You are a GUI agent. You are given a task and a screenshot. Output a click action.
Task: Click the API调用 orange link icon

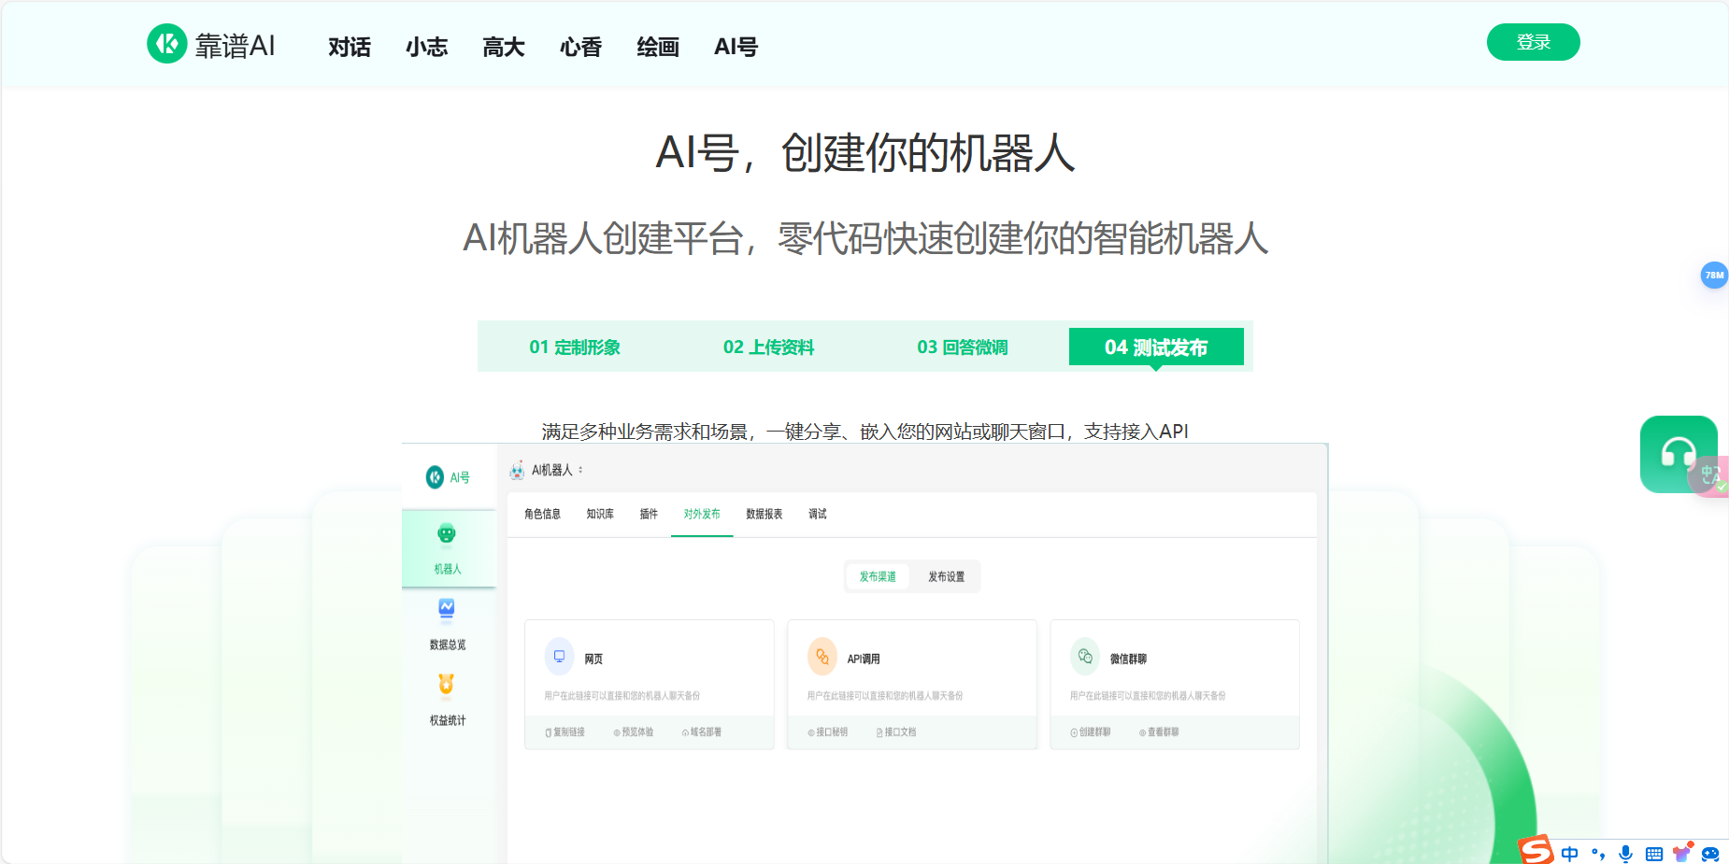(822, 656)
